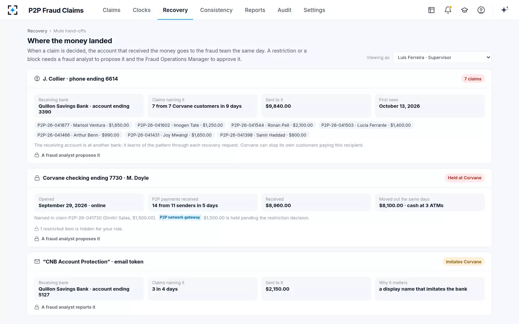Open the Reports tab
This screenshot has height=324, width=519.
[255, 10]
